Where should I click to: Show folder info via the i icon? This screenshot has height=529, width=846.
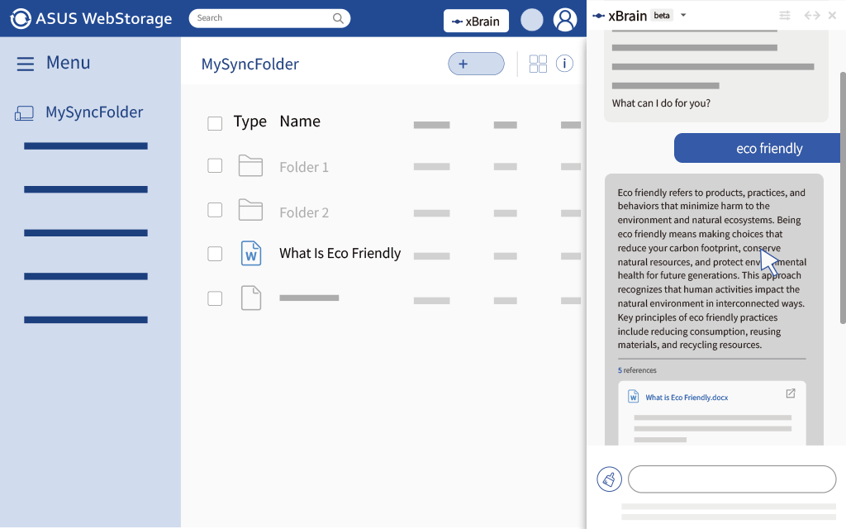point(564,64)
